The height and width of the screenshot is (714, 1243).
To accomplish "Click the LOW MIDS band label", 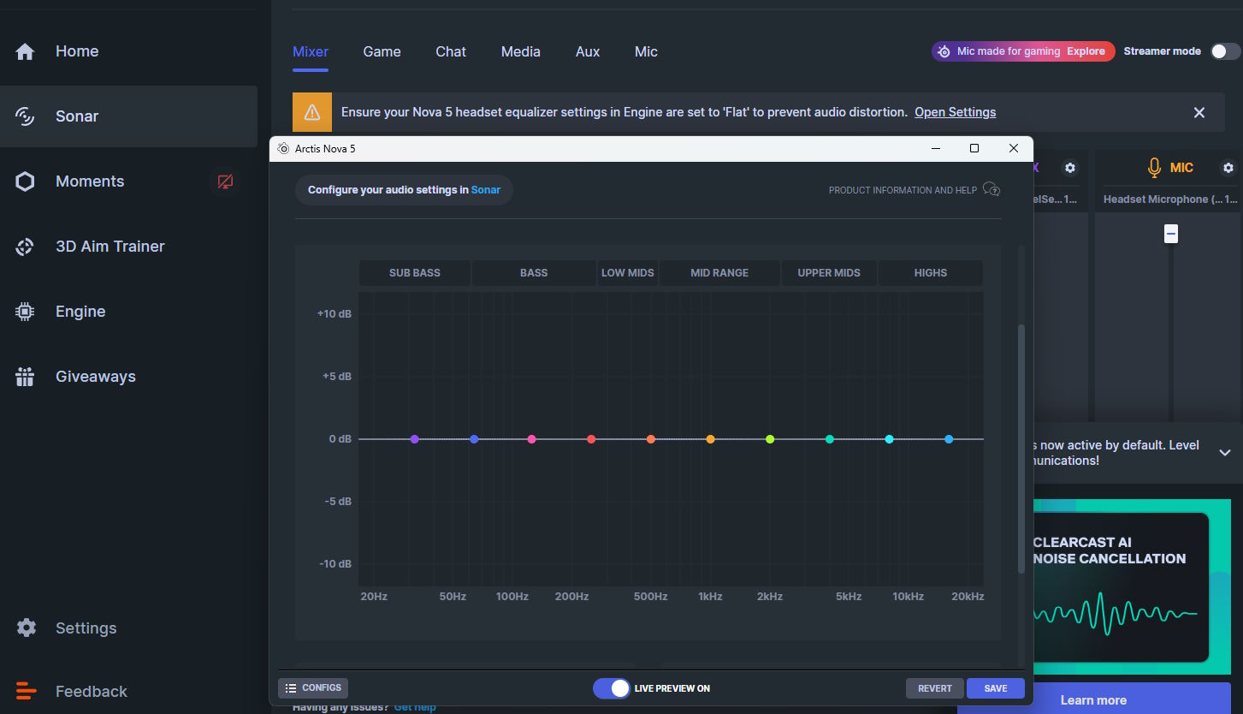I will pyautogui.click(x=628, y=273).
